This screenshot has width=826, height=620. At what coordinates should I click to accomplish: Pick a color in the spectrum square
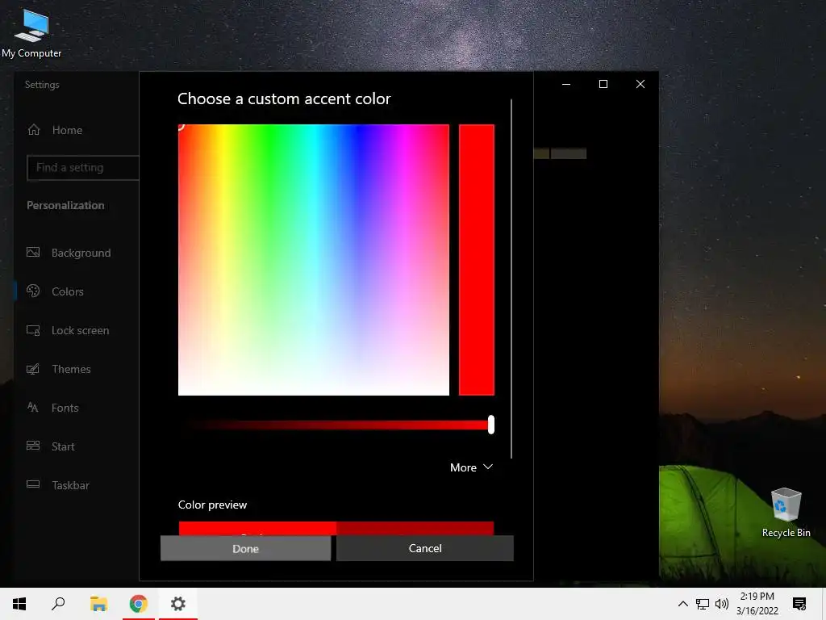pos(314,260)
